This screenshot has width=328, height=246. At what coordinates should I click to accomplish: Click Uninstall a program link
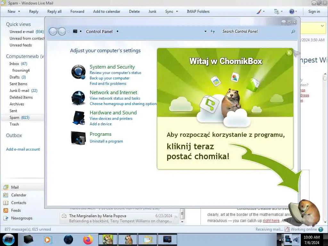pos(106,141)
